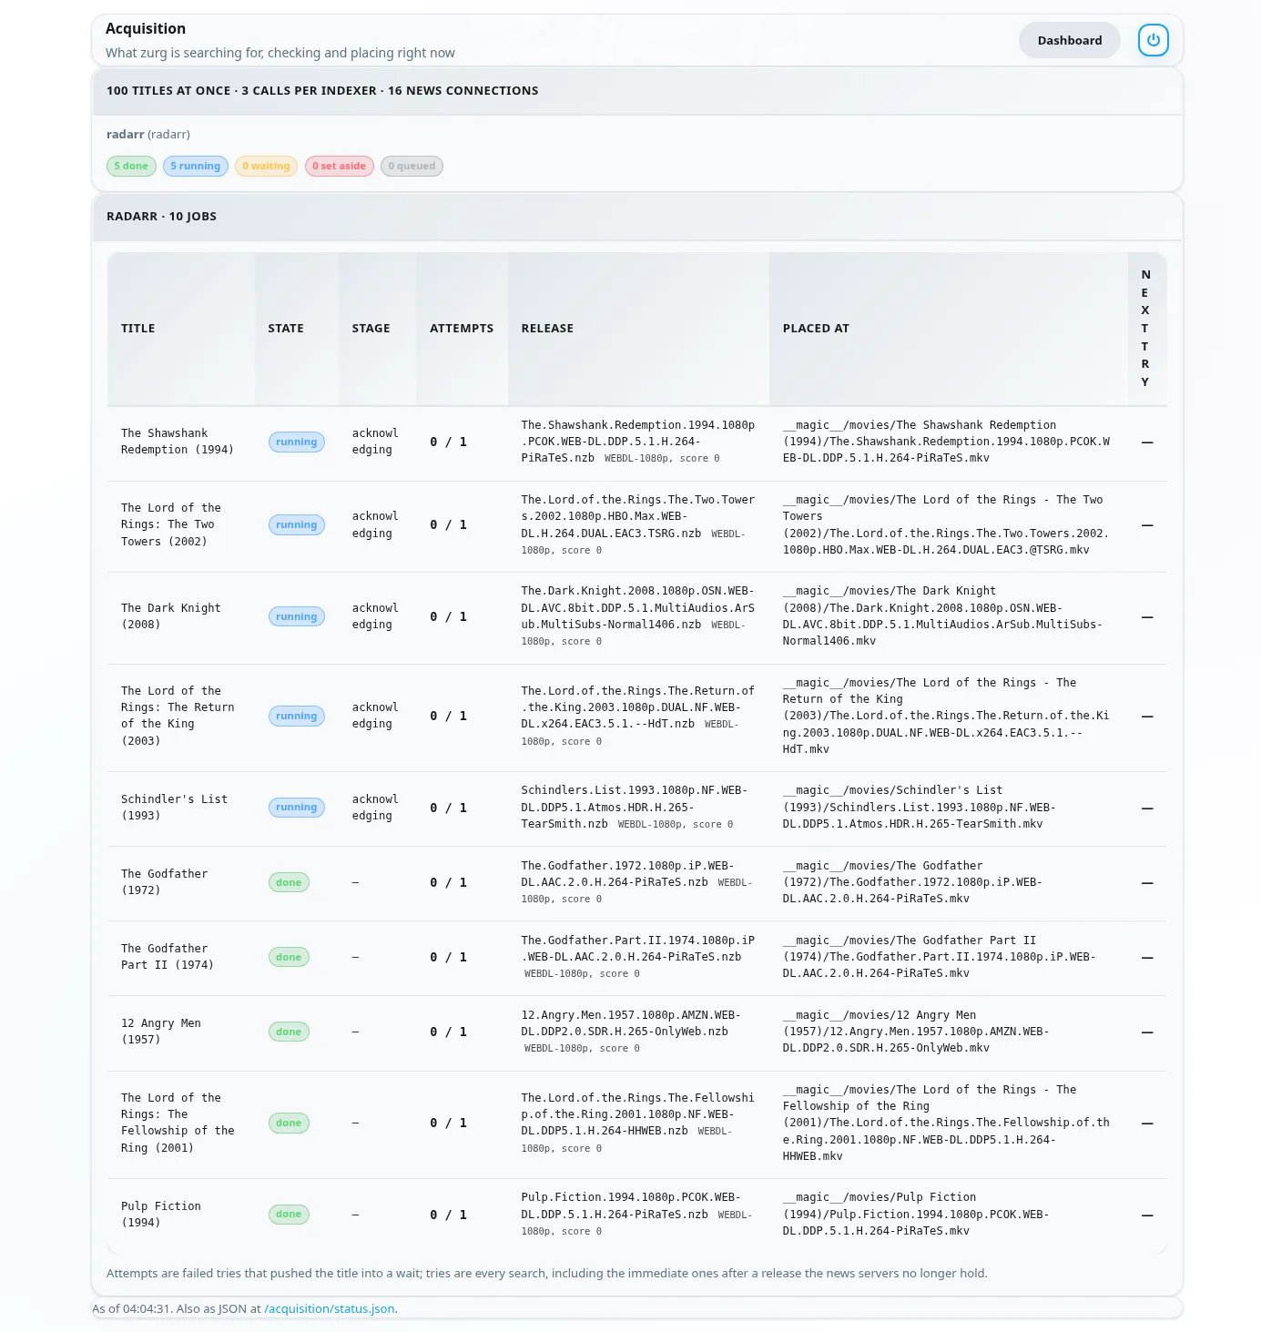Click the placed-at path for The Dark Knight

[942, 616]
